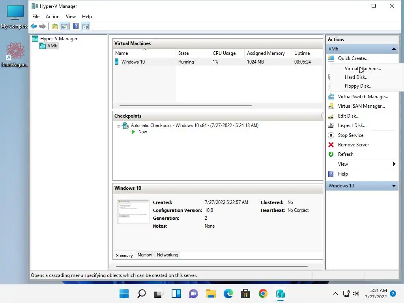Toggle the Show/Hide Console Tree toolbar icon

tap(64, 26)
